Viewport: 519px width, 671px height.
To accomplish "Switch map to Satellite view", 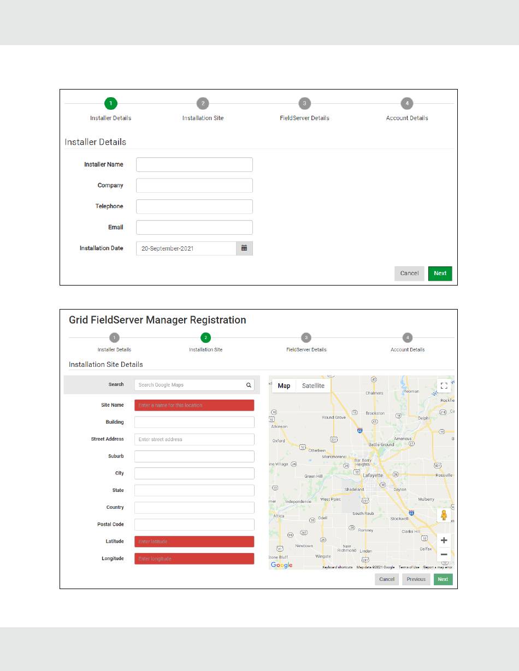I will pos(313,385).
